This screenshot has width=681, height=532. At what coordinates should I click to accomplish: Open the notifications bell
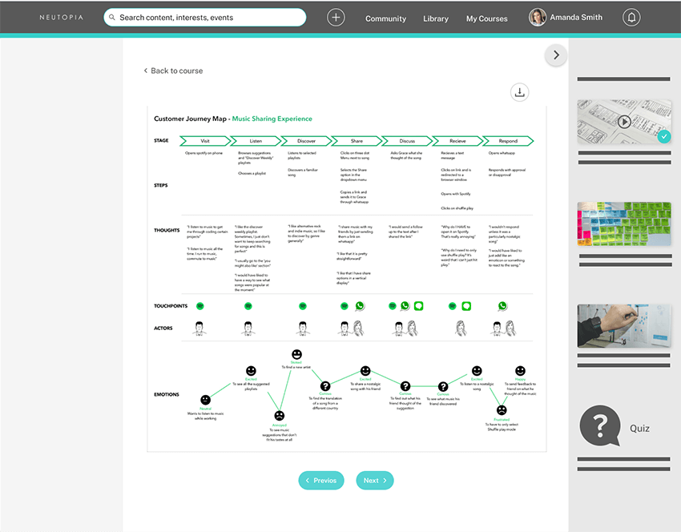tap(632, 18)
